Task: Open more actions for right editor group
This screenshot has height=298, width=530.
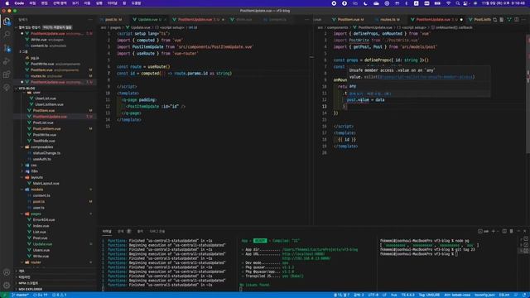Action: coord(524,20)
